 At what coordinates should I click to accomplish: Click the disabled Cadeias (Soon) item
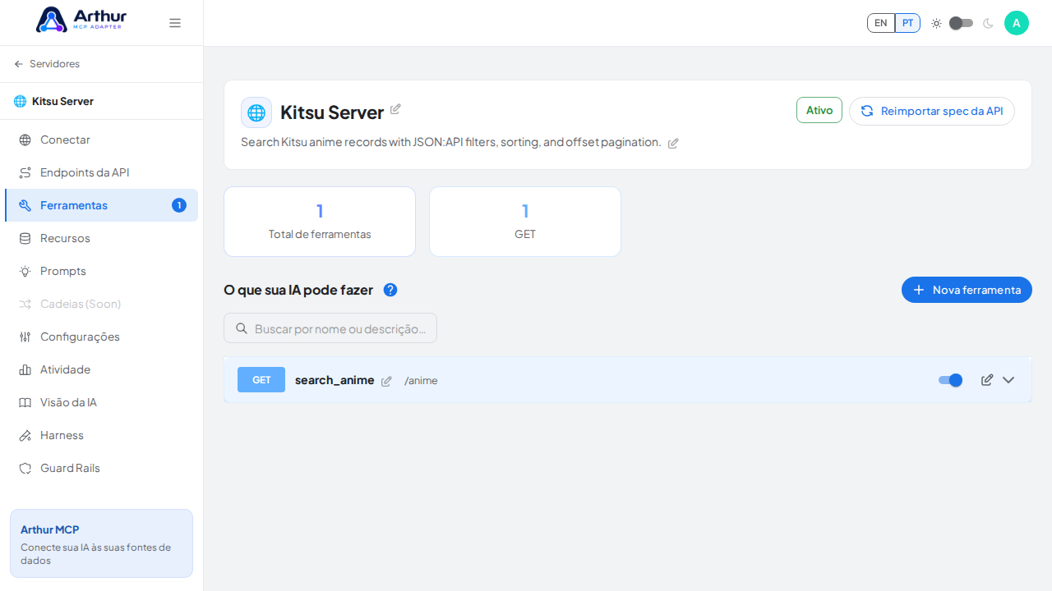click(101, 304)
